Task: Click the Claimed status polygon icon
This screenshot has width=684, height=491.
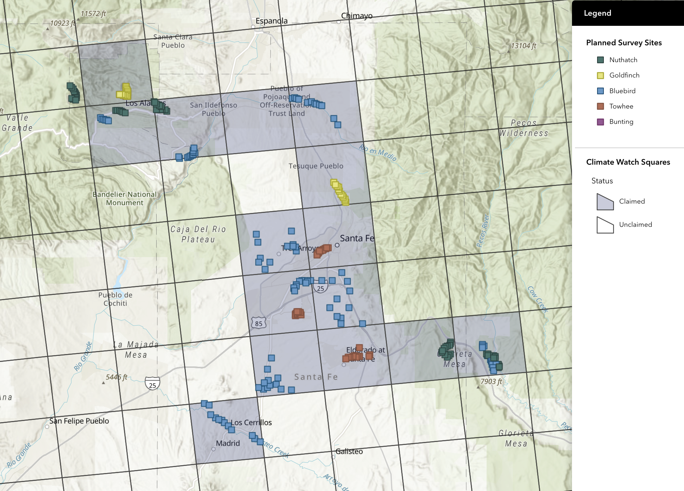Action: coord(605,202)
